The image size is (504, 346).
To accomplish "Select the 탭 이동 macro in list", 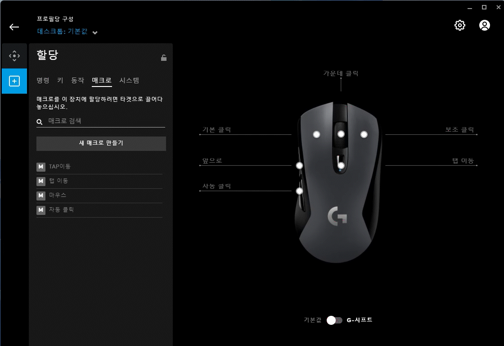I will pos(58,181).
